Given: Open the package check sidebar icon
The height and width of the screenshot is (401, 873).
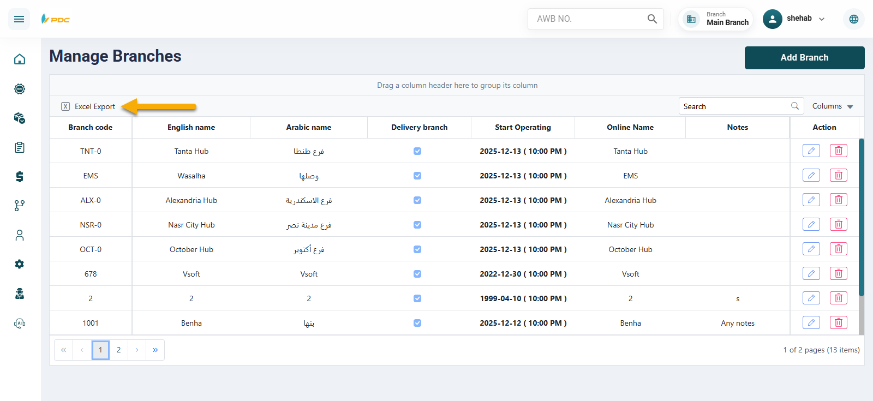Looking at the screenshot, I should tap(20, 118).
